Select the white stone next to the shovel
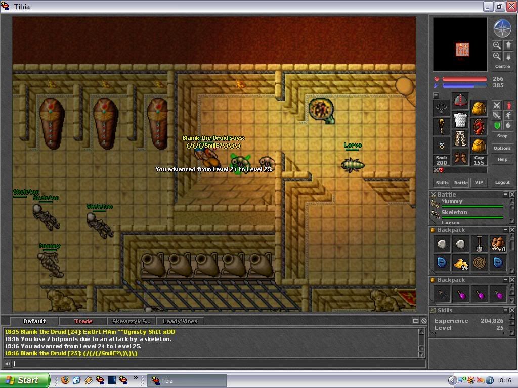The image size is (518, 388). (460, 244)
